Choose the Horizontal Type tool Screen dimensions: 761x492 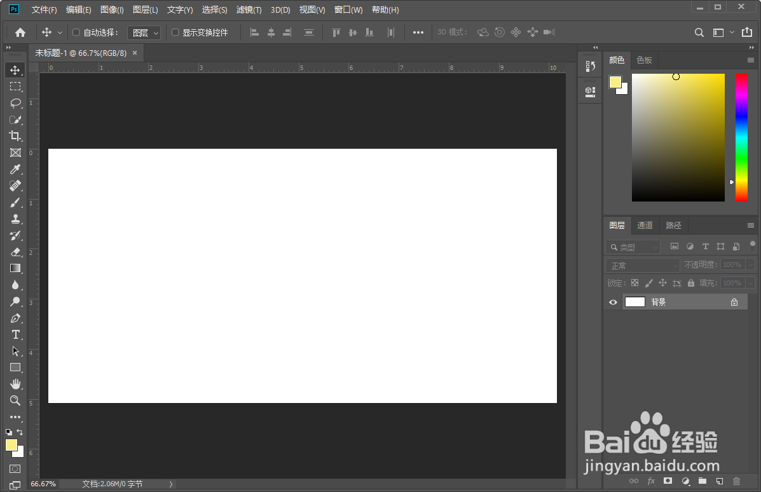[15, 334]
